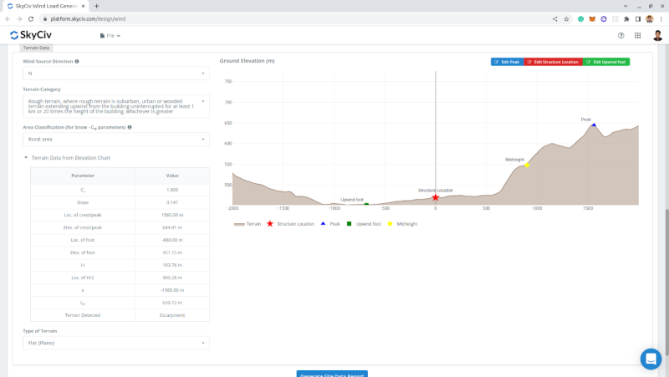The height and width of the screenshot is (377, 669).
Task: Open the apps grid menu
Action: coord(638,36)
